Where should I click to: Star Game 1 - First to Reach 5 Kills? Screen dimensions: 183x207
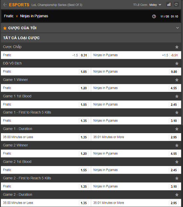[x=177, y=112]
